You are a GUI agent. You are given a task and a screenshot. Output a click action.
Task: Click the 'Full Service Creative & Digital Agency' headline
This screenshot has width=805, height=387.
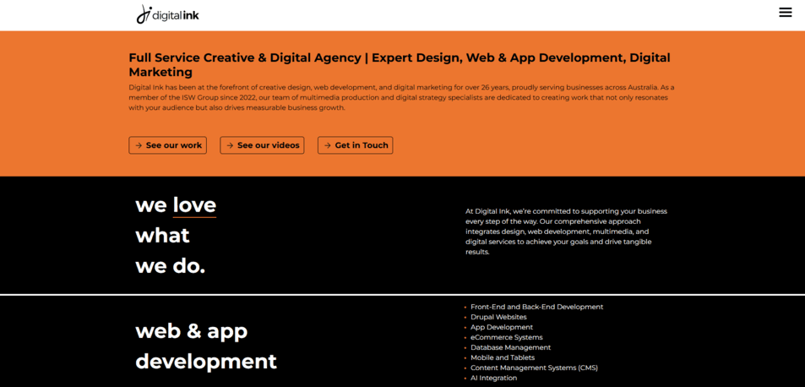[x=400, y=65]
